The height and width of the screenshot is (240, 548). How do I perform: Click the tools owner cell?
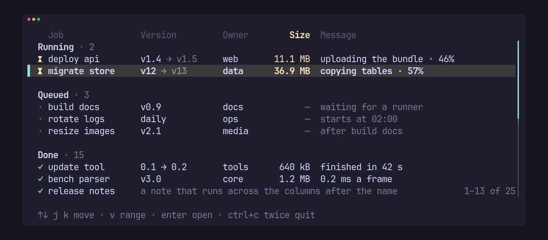[x=235, y=167]
